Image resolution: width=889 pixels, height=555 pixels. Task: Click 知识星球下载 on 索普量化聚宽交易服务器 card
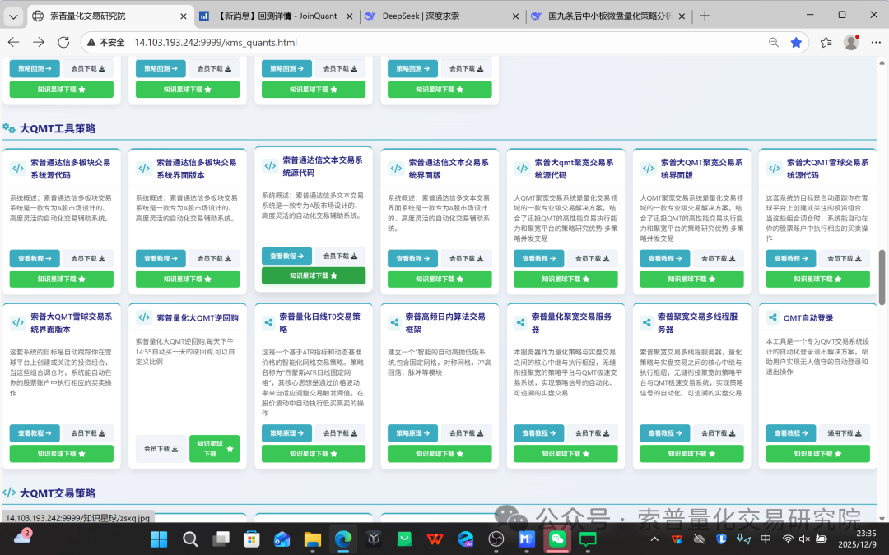coord(566,454)
